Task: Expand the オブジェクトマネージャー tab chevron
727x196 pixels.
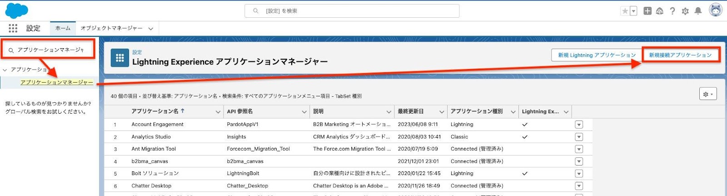Action: [150, 29]
